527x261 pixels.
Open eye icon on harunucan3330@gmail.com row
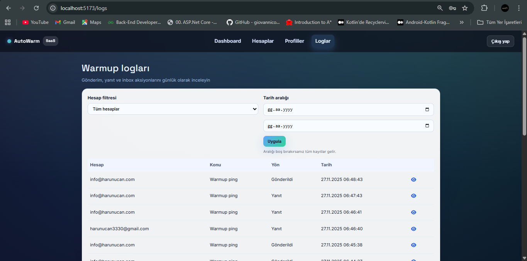click(413, 229)
